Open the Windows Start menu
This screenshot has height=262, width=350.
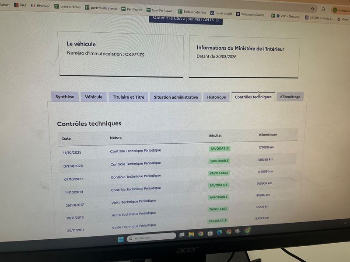pos(121,239)
